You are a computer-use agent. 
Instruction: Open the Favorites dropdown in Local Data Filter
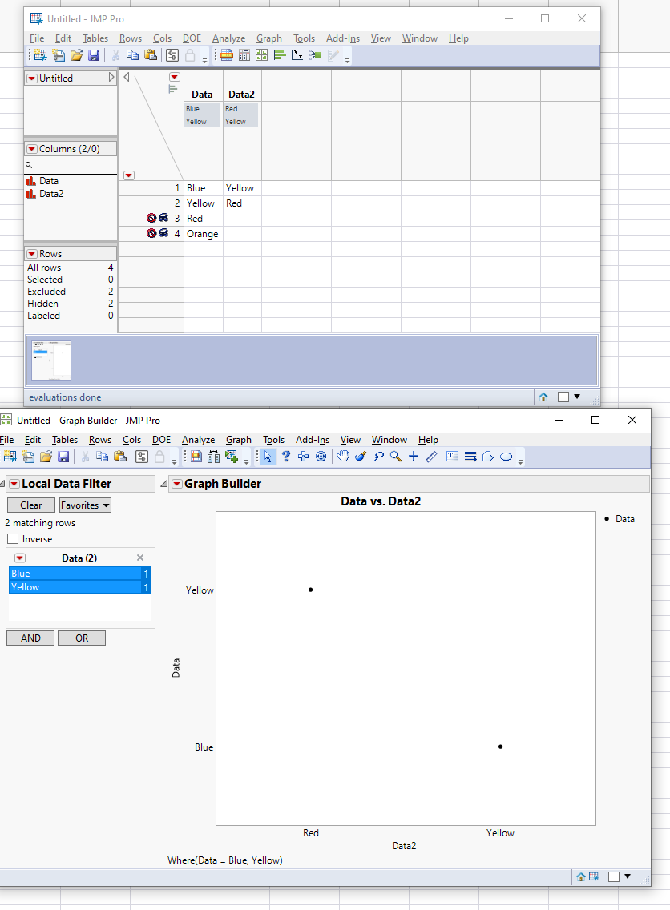[84, 505]
